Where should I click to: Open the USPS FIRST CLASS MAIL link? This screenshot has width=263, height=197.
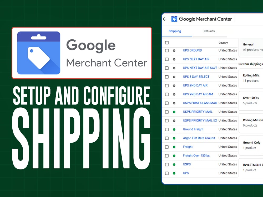point(200,103)
